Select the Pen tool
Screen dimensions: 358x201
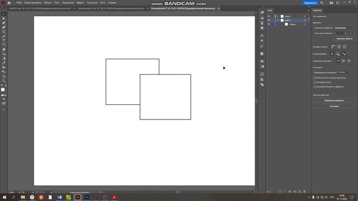click(4, 23)
